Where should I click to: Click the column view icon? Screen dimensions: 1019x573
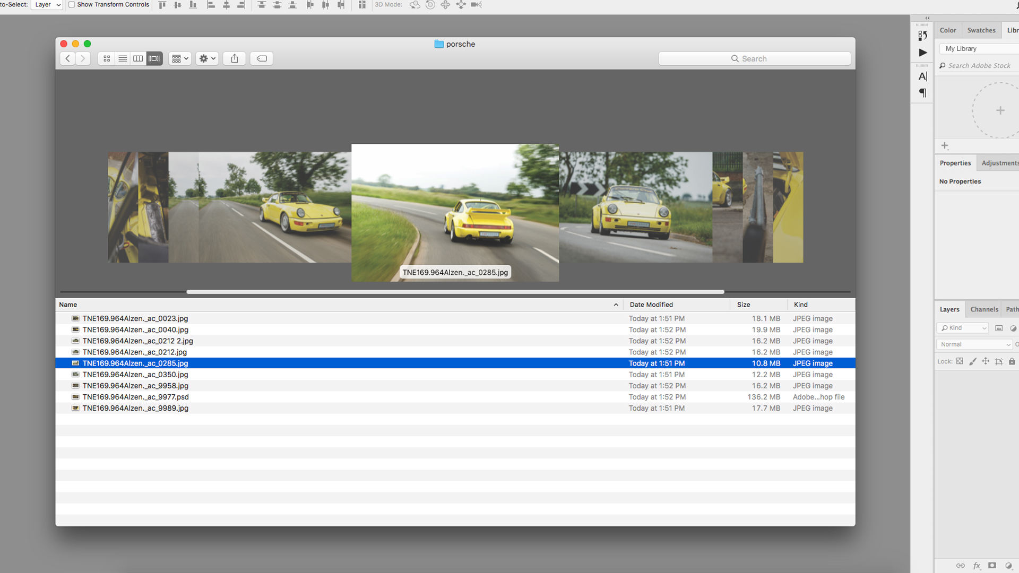138,58
